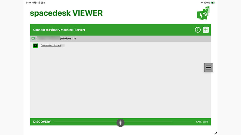Click the green monitor connection icon
Viewport: 241px width, 135px height.
point(35,46)
